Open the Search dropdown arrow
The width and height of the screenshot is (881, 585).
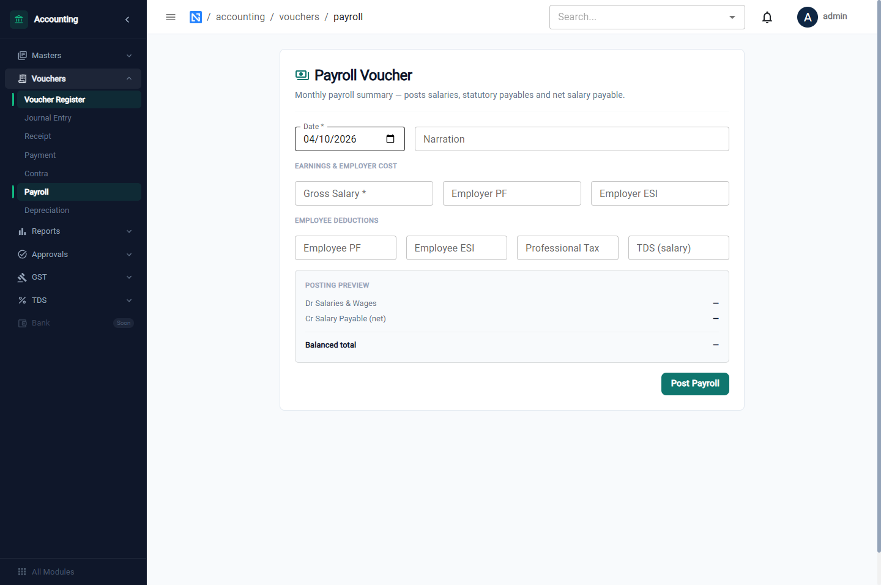[732, 17]
